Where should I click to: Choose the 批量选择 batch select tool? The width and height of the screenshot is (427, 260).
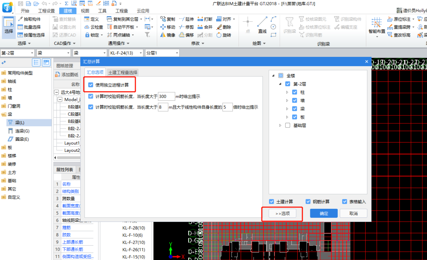[x=29, y=27]
